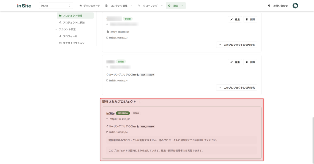Click the document icon beside コンテンツ管理

pyautogui.click(x=106, y=6)
